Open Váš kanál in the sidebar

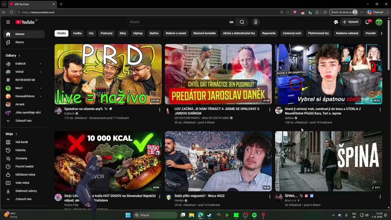[x=24, y=142]
